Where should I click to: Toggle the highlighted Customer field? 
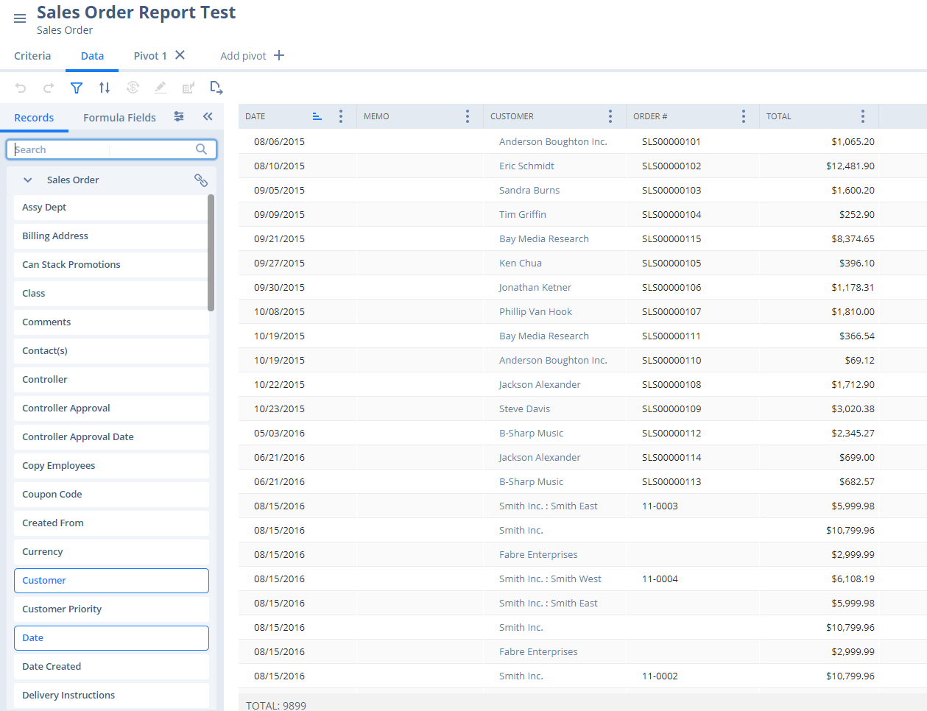pos(111,581)
